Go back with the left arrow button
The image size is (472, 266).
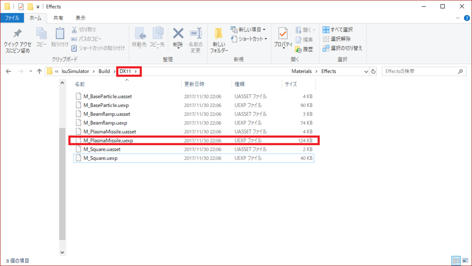tap(8, 71)
